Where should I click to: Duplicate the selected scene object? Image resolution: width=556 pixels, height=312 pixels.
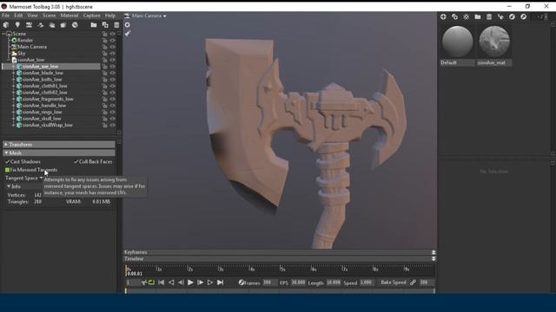[105, 25]
